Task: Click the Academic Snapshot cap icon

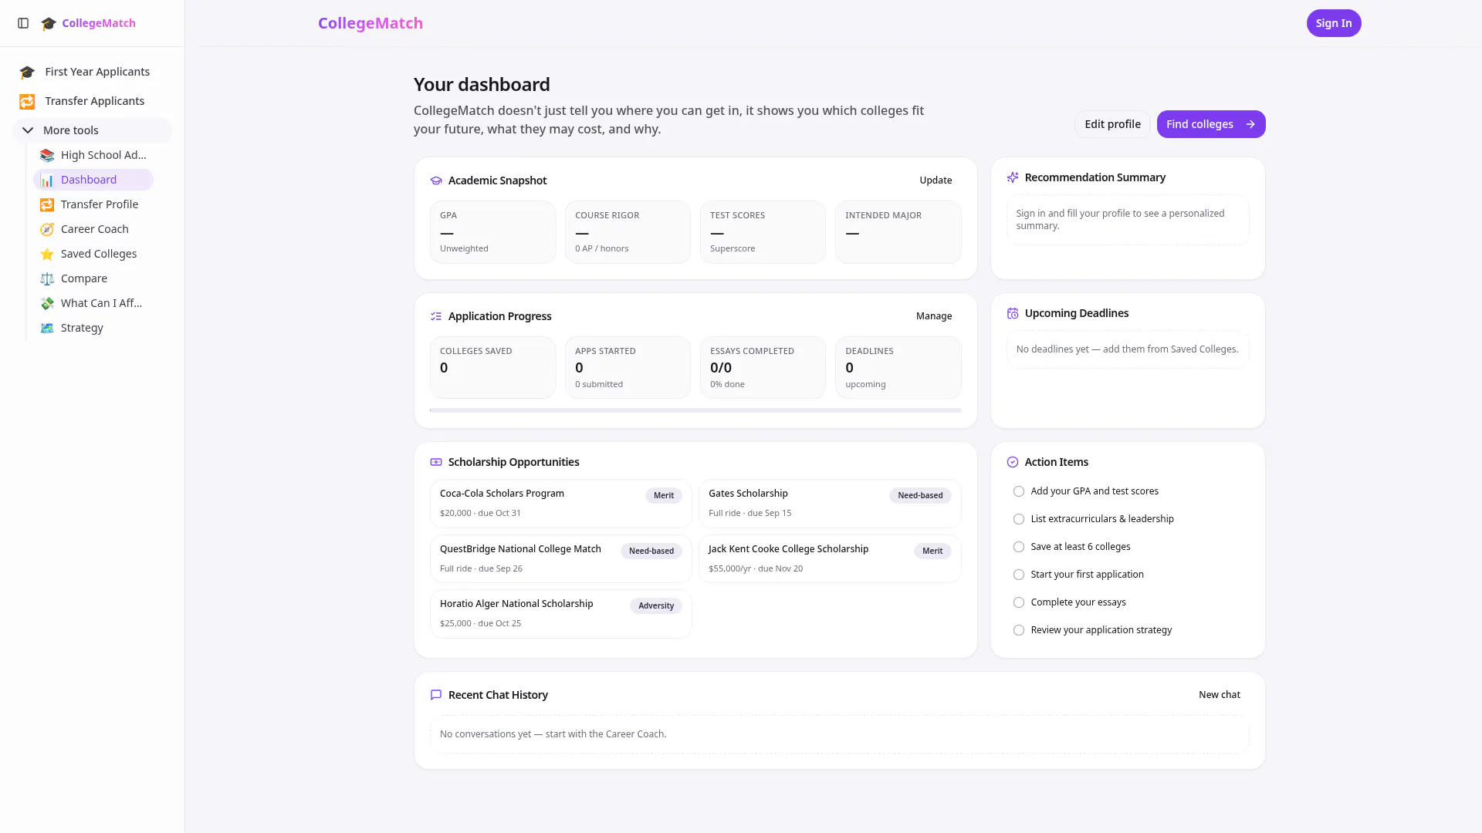Action: tap(436, 180)
